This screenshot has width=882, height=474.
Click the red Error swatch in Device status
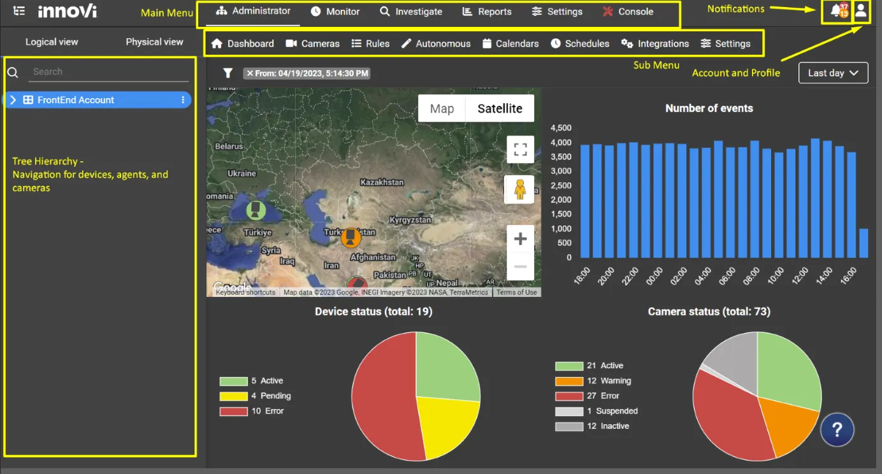(x=233, y=412)
